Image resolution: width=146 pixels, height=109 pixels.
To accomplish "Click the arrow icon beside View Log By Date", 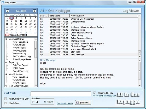I will pyautogui.click(x=6, y=39).
